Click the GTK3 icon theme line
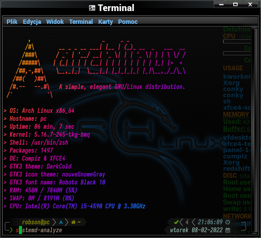Screen dimensions: 261x238 pyautogui.click(x=54, y=174)
